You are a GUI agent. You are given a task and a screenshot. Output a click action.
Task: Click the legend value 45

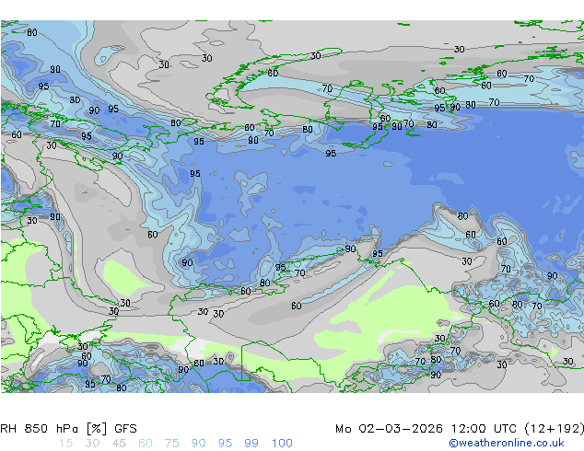[119, 444]
